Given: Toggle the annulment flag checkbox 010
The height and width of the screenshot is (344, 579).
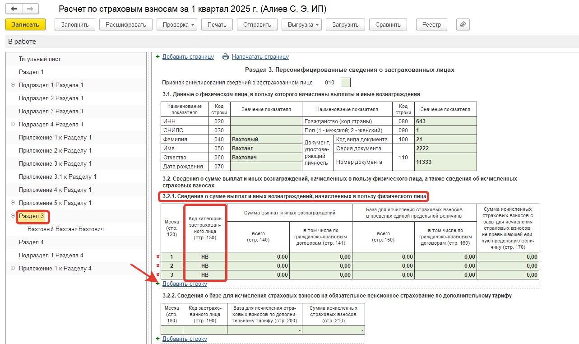Looking at the screenshot, I should click(345, 83).
